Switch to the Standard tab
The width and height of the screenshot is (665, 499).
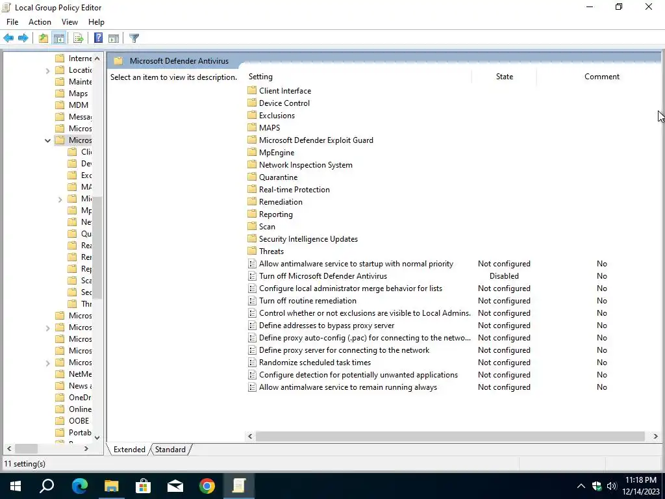pyautogui.click(x=170, y=450)
